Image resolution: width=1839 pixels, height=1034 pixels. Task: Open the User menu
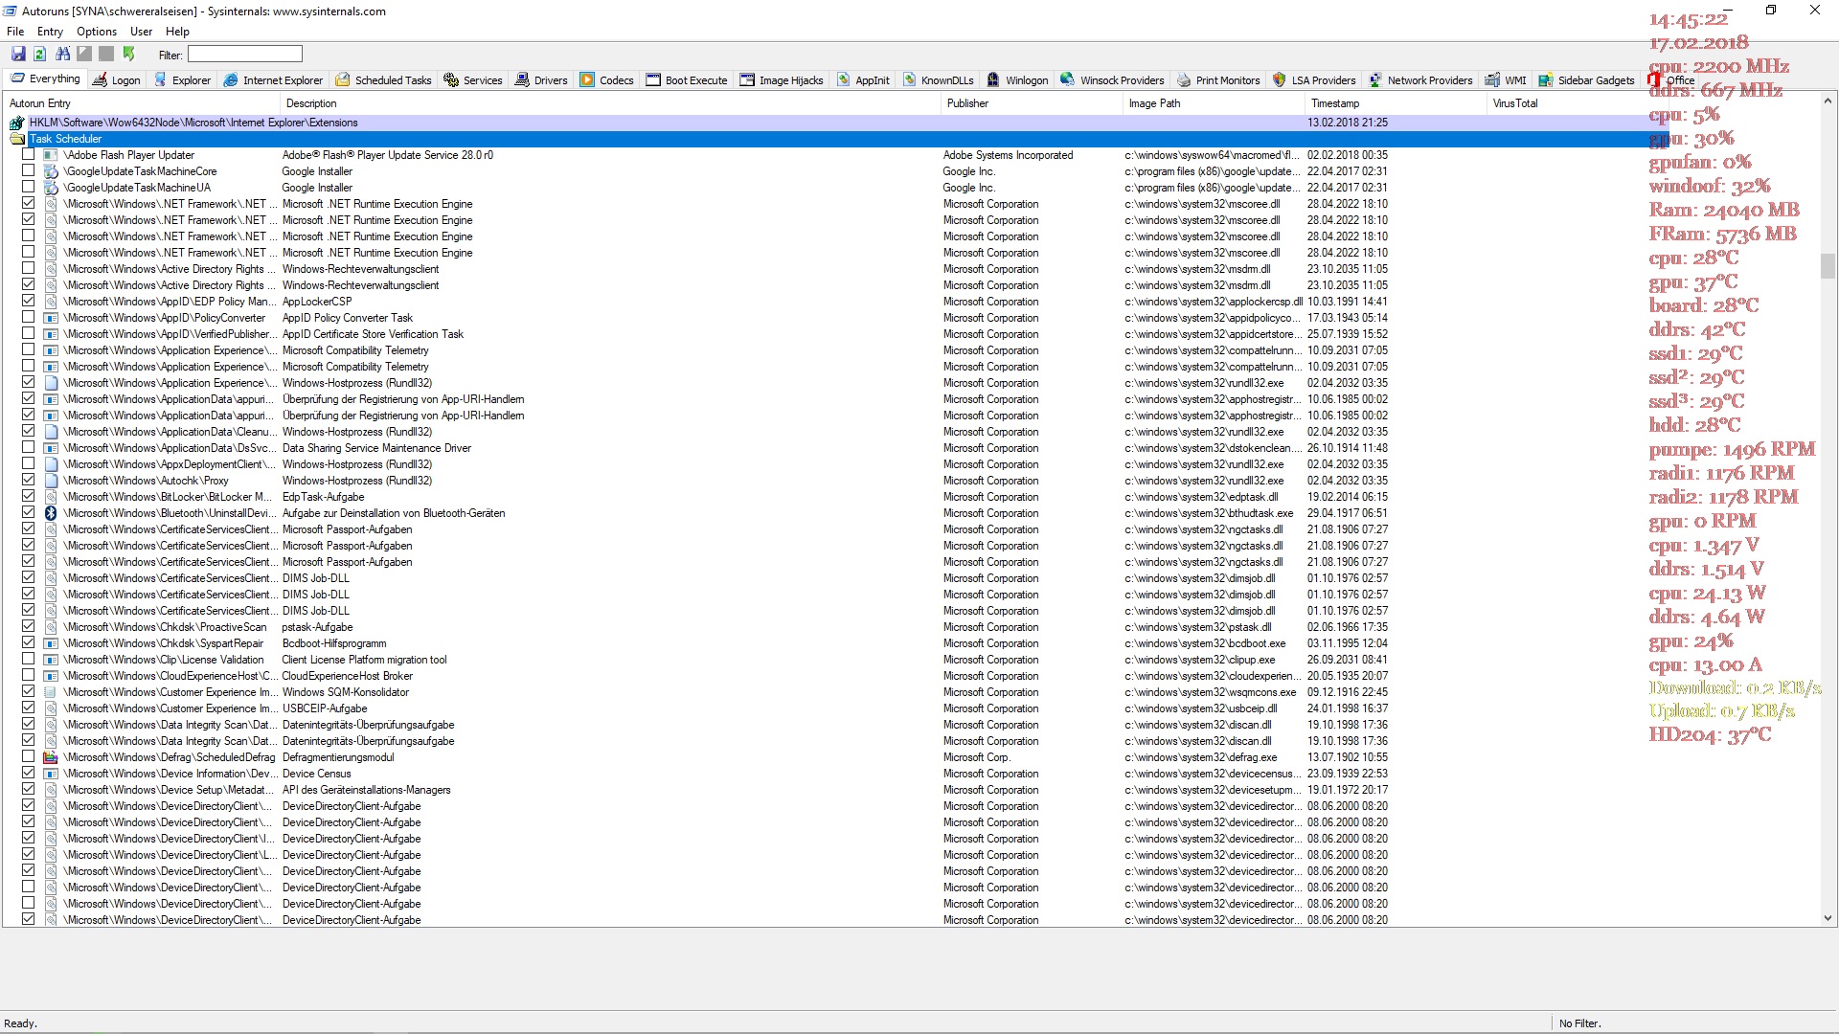141,32
